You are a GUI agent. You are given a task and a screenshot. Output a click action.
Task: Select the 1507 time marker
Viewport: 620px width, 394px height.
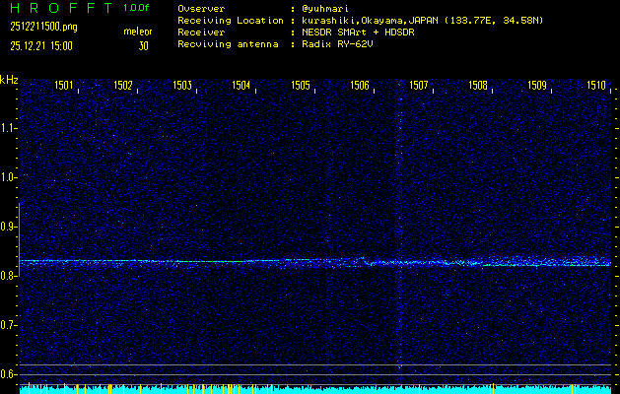[x=419, y=86]
